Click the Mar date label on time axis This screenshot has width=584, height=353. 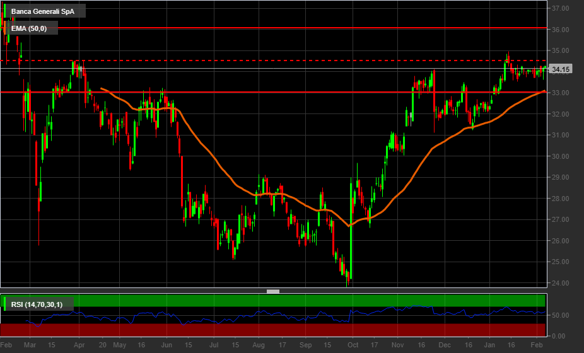coord(30,345)
